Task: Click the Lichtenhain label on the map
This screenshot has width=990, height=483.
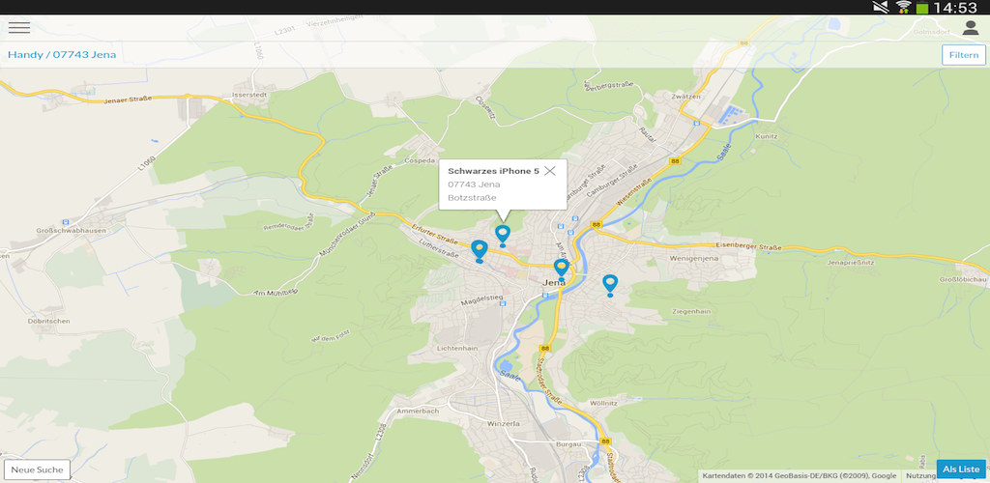Action: [456, 348]
